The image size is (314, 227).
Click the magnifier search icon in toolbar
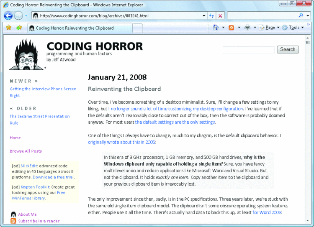tap(301, 15)
